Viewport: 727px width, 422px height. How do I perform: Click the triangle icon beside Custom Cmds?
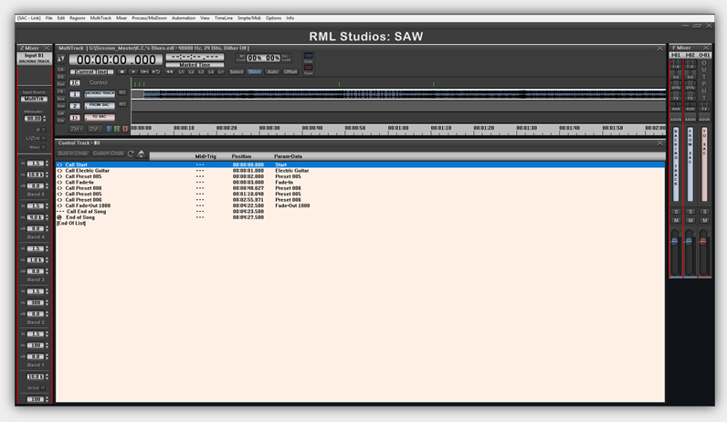(x=141, y=153)
